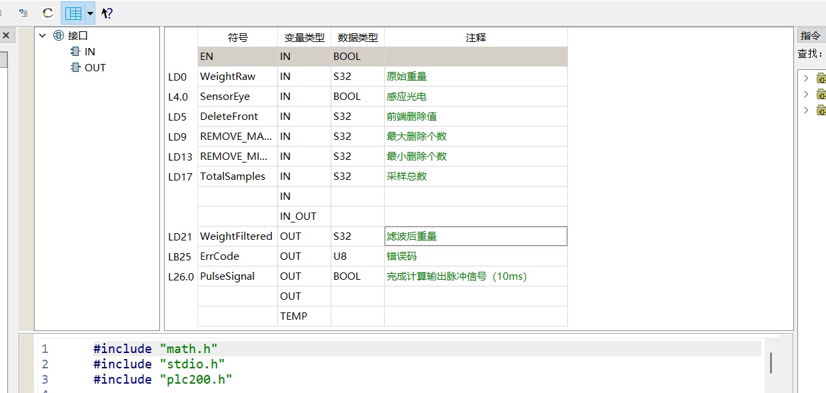Image resolution: width=826 pixels, height=393 pixels.
Task: Click the 变量类型 column header
Action: [x=304, y=37]
